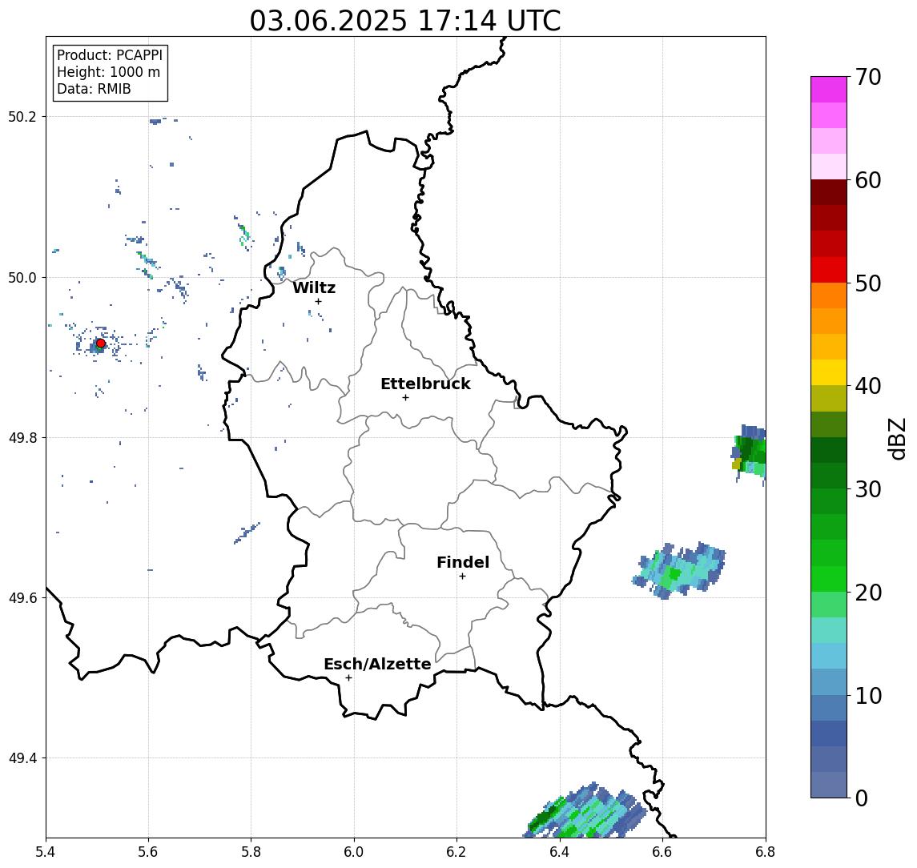Click the latitude label 50.0
The image size is (917, 868).
coord(22,277)
